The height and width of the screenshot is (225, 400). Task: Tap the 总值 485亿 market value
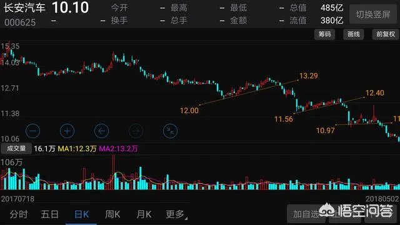(x=316, y=7)
